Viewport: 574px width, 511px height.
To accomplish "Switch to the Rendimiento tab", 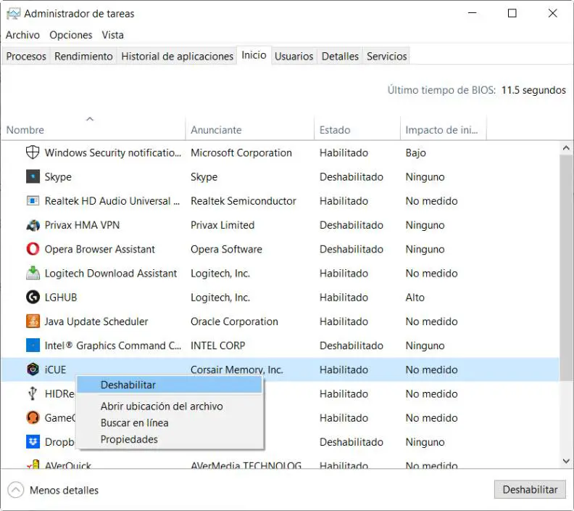I will tap(83, 56).
